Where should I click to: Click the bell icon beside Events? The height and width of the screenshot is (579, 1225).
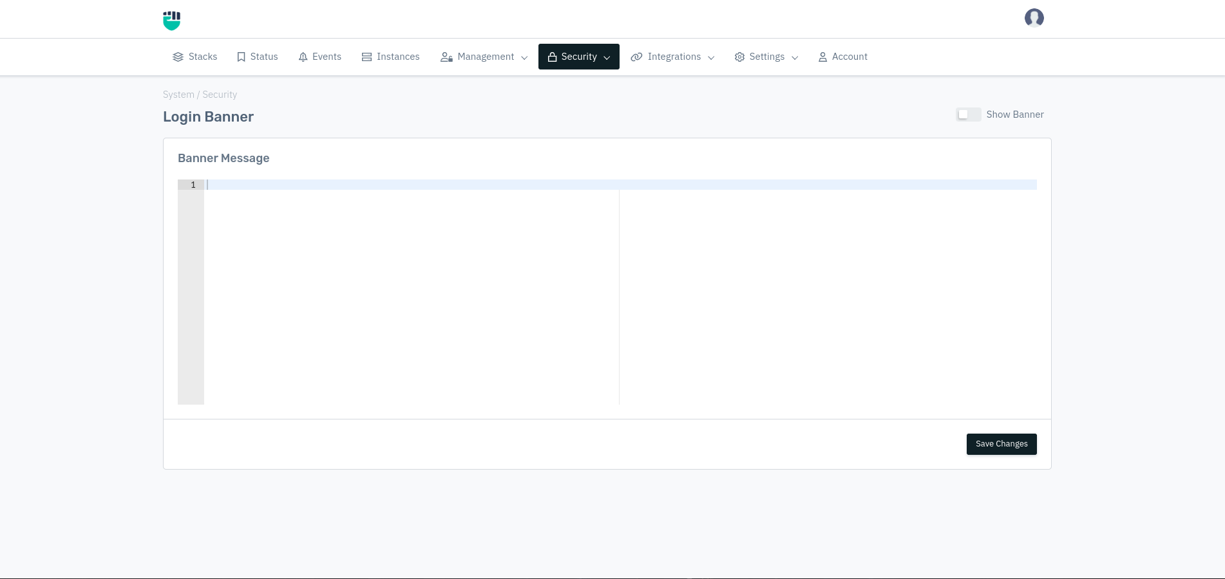coord(303,57)
